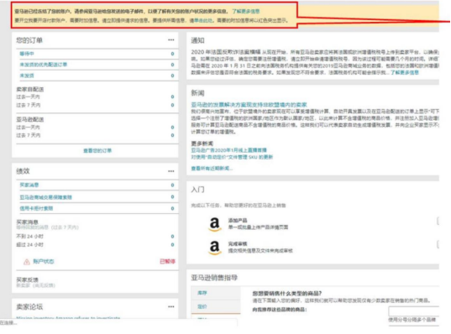Open the 未发货 orders link
Screen dimensions: 451x334
coord(27,76)
